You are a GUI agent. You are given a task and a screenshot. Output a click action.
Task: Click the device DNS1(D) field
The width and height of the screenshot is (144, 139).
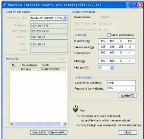(117, 61)
